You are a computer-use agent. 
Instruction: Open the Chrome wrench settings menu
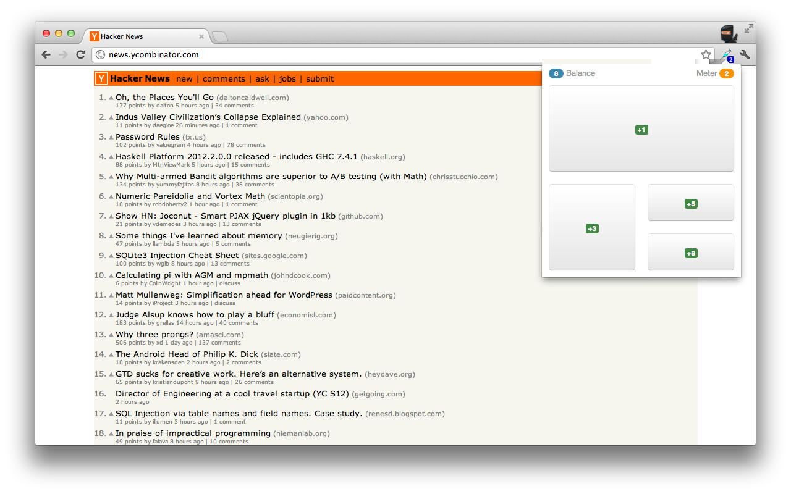[745, 54]
